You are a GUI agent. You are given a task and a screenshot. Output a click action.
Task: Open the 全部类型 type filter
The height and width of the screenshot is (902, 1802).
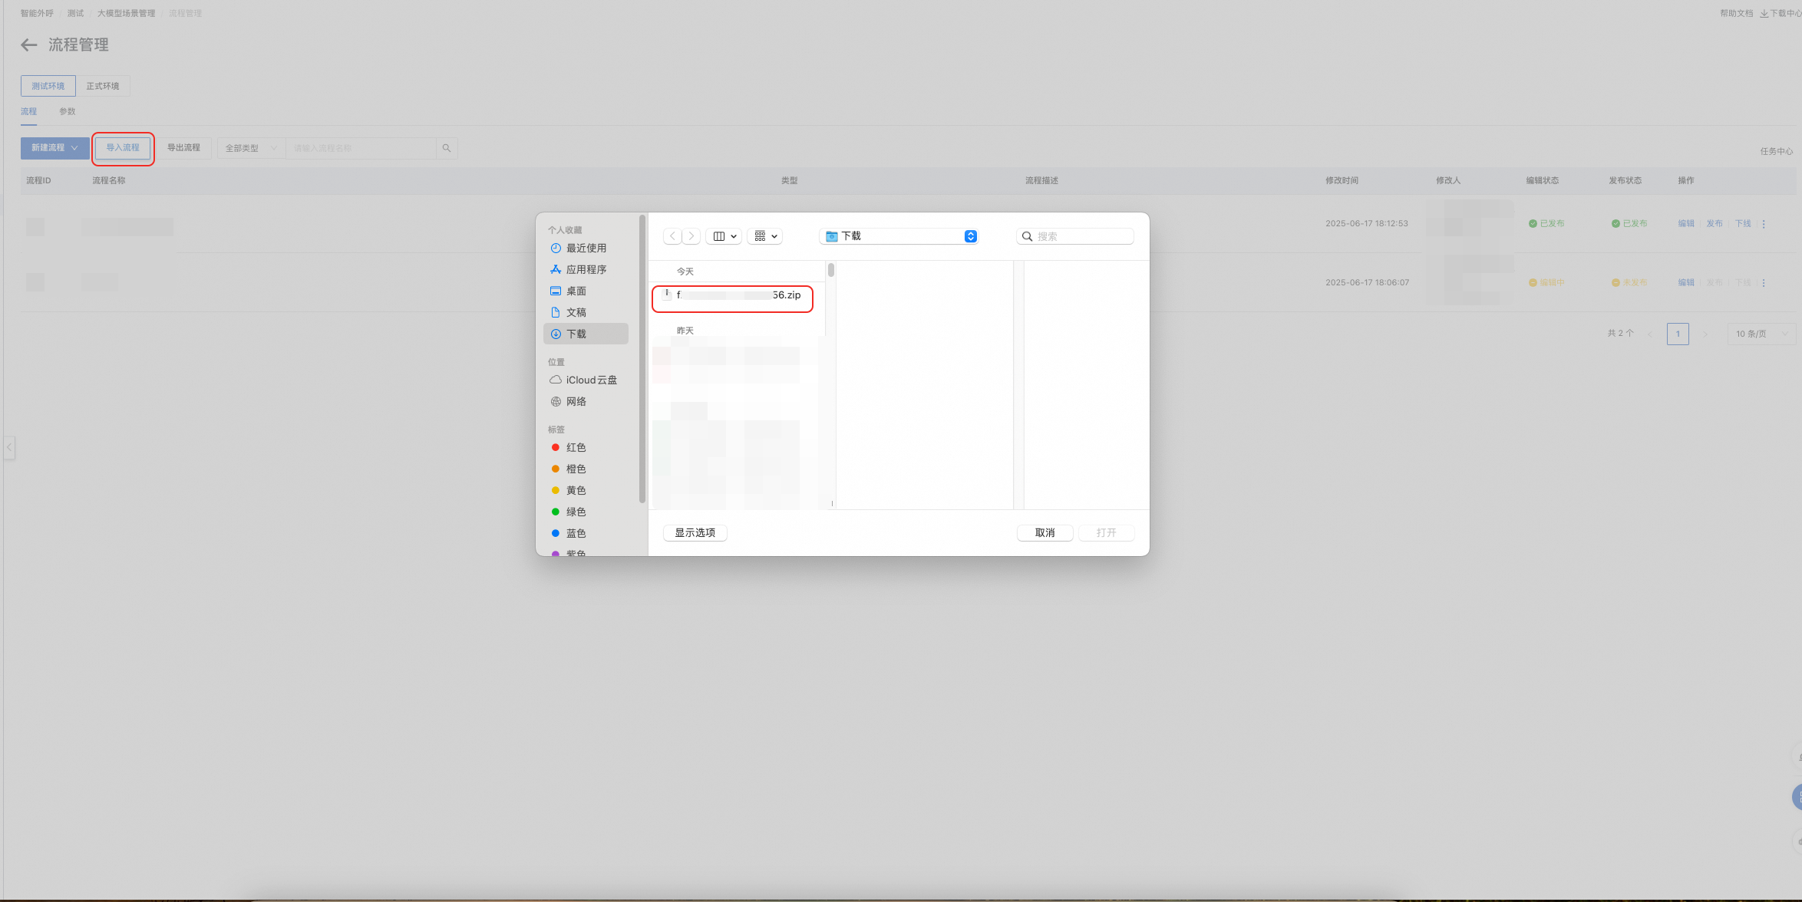pyautogui.click(x=251, y=148)
